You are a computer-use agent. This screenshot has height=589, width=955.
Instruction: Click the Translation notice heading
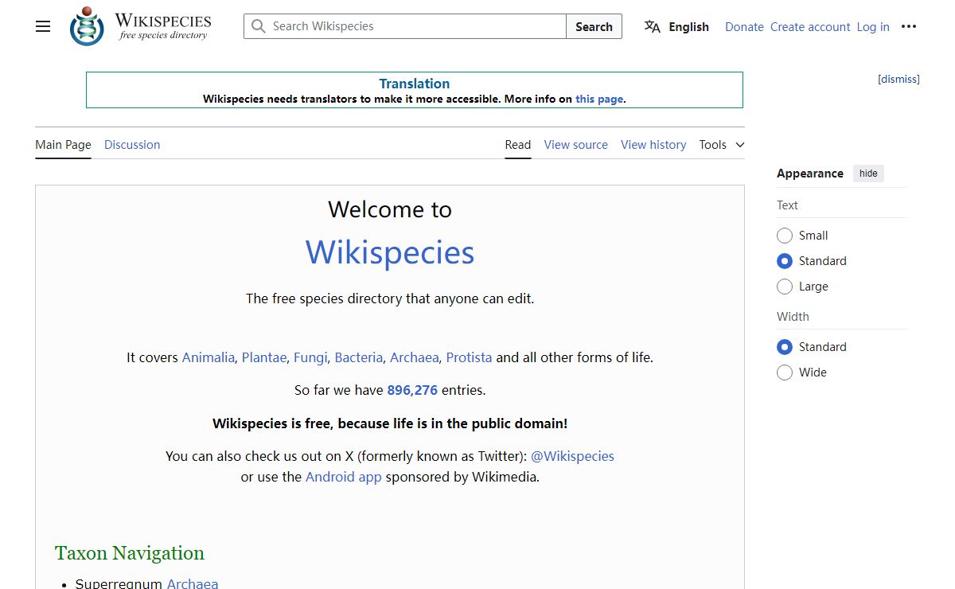click(x=415, y=84)
